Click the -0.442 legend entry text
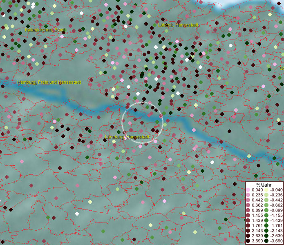The height and width of the screenshot is (245, 284). point(276,200)
